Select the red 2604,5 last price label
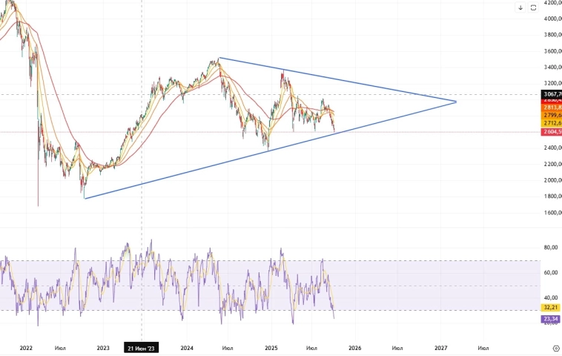Image resolution: width=562 pixels, height=356 pixels. coord(552,131)
